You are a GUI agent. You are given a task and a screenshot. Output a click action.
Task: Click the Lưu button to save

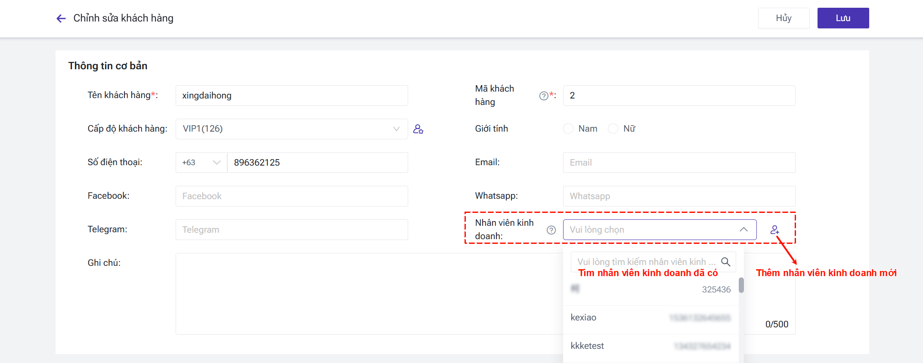[842, 18]
